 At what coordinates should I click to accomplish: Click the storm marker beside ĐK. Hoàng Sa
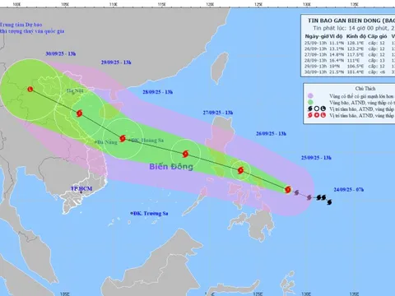[x=123, y=138]
